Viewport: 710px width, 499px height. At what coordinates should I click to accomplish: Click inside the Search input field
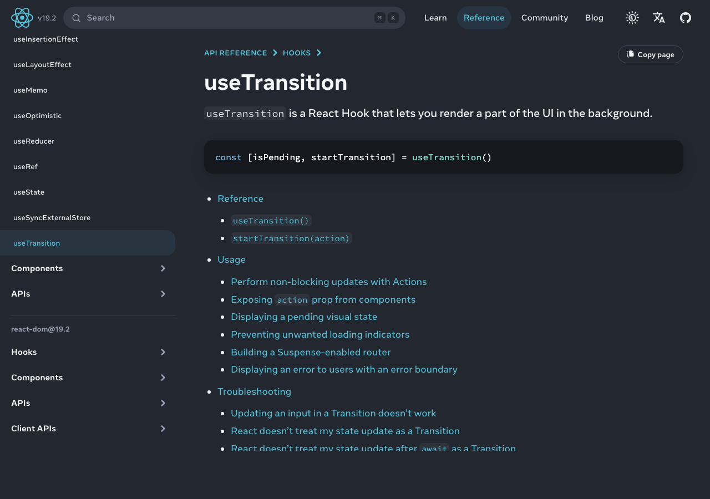pos(222,18)
